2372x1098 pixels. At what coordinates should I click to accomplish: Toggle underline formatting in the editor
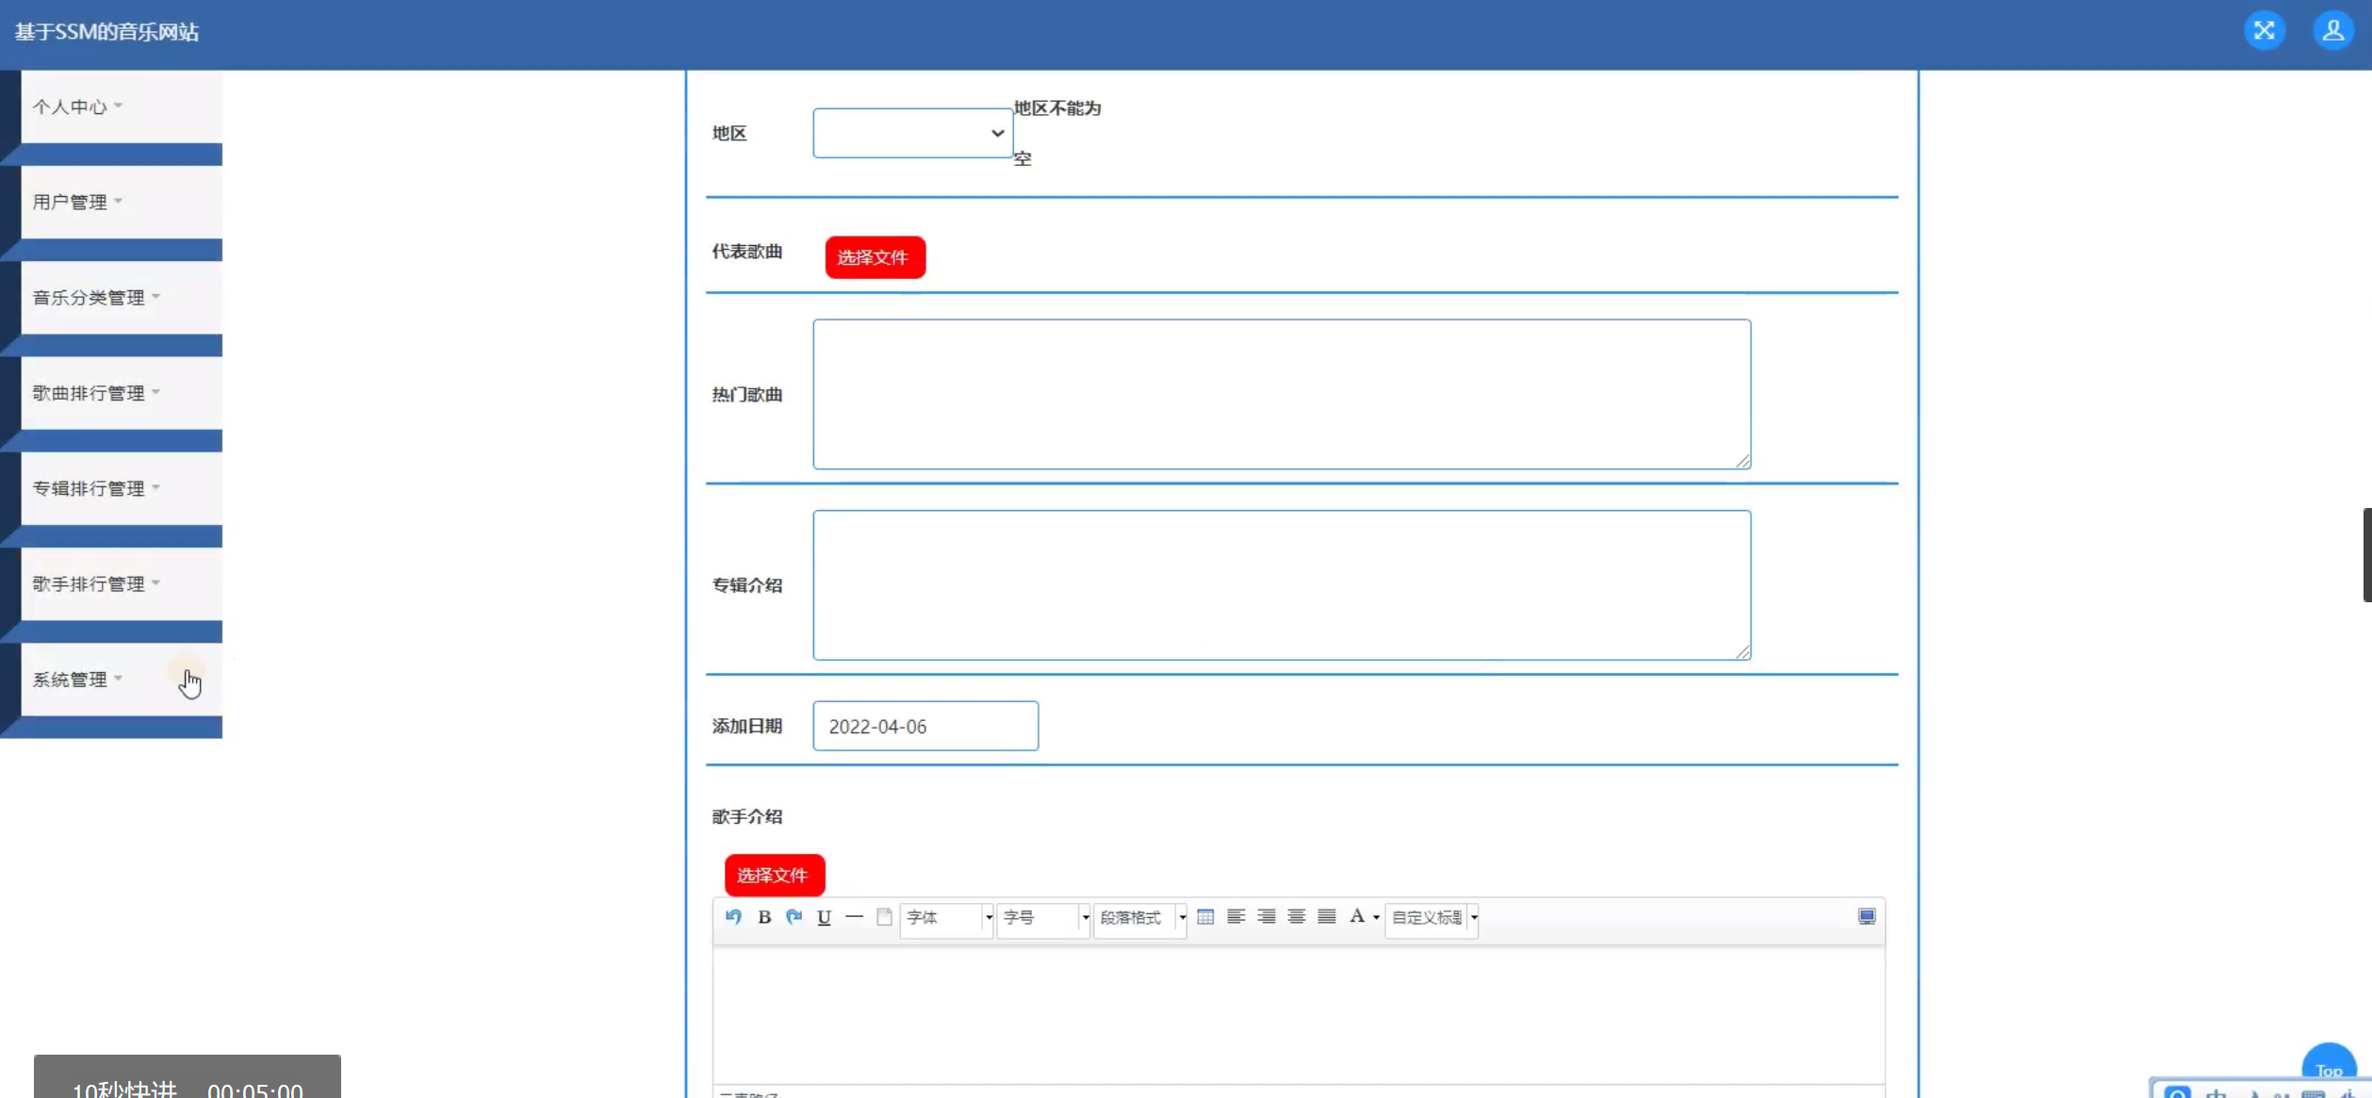[825, 916]
